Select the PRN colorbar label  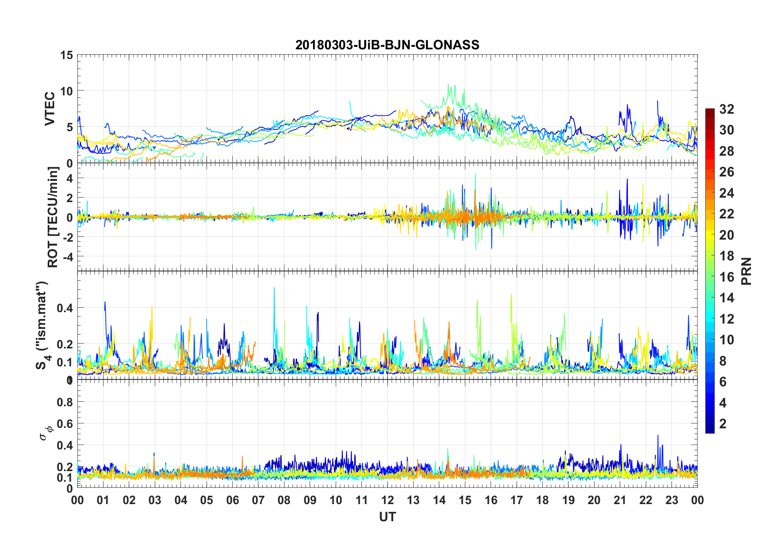[x=746, y=271]
